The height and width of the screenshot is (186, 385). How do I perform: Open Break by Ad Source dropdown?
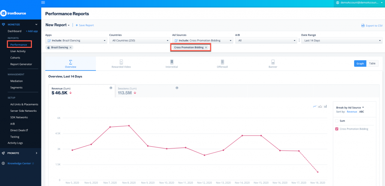tap(350, 108)
